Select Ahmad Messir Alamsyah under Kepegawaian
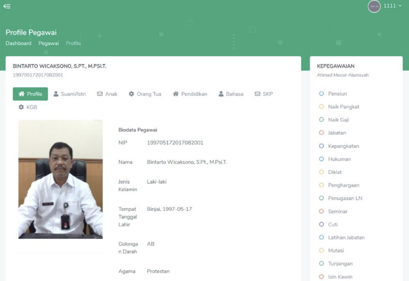 coord(343,75)
